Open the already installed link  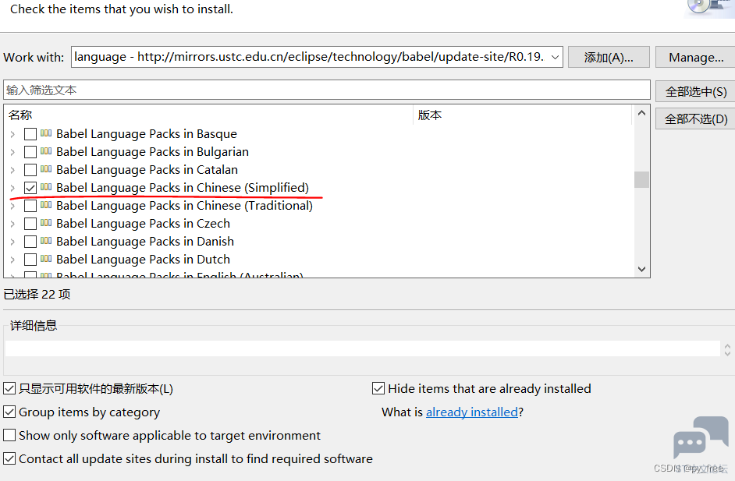point(471,412)
